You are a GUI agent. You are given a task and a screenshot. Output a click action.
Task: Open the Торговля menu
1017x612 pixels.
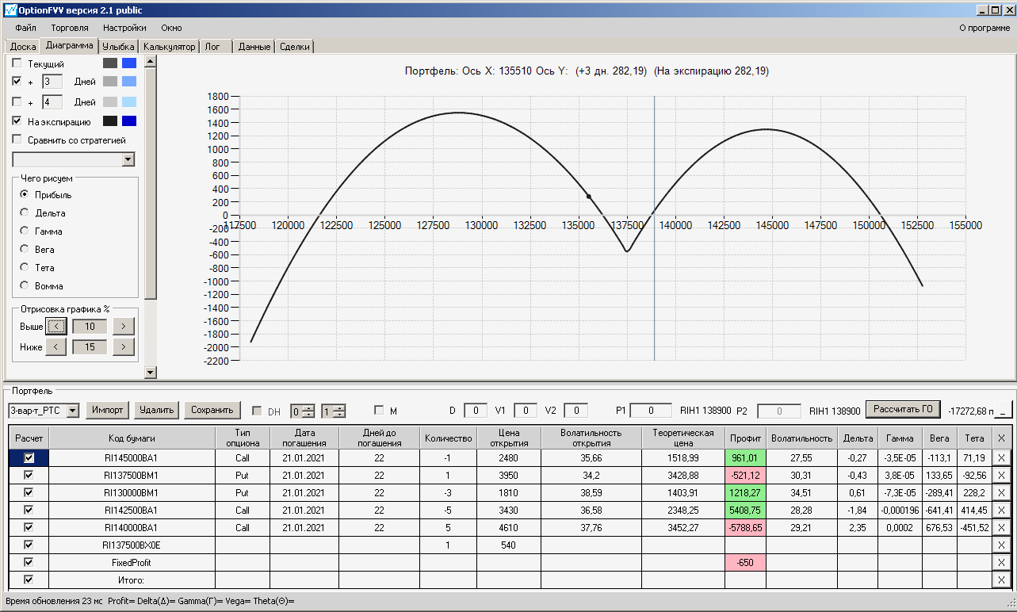coord(70,28)
